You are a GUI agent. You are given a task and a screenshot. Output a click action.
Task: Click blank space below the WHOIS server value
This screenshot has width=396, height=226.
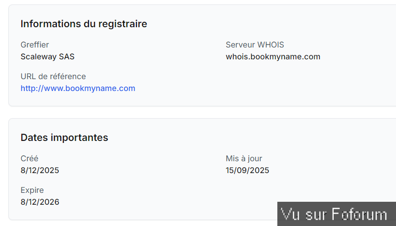pyautogui.click(x=277, y=82)
